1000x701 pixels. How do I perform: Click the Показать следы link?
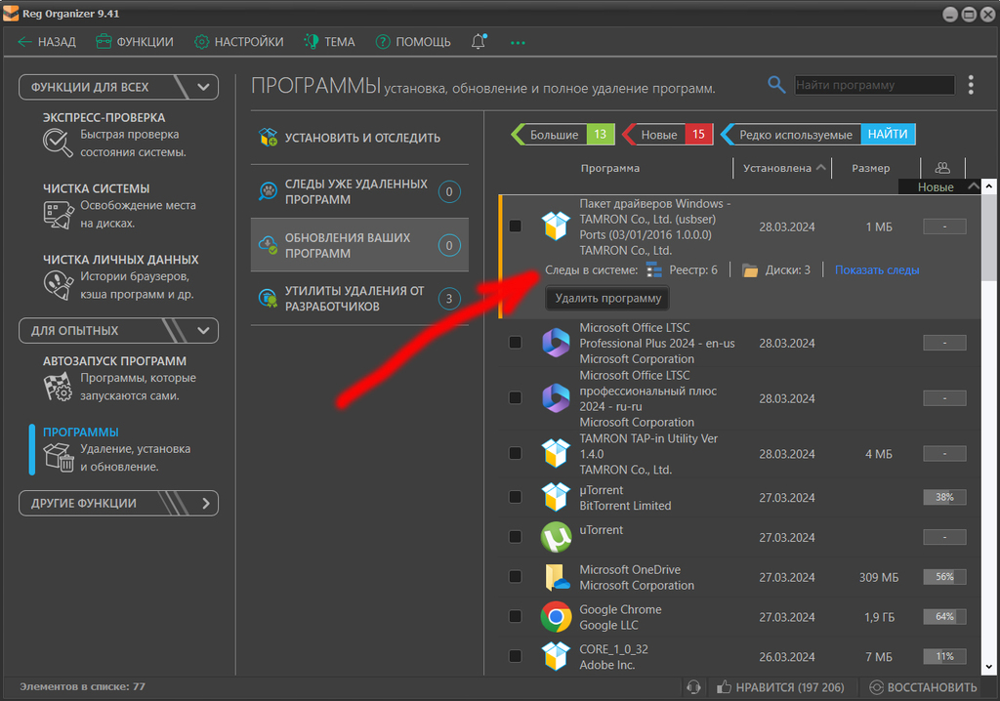click(877, 269)
